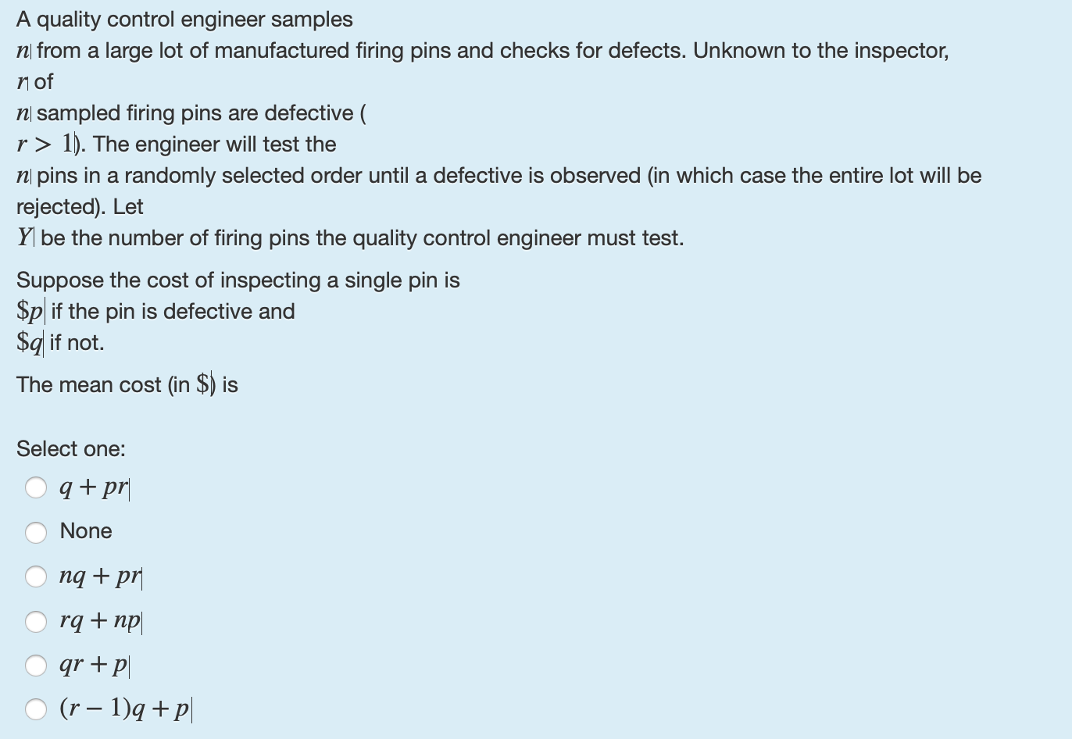Select the None answer option
The width and height of the screenshot is (1072, 739).
(x=37, y=532)
